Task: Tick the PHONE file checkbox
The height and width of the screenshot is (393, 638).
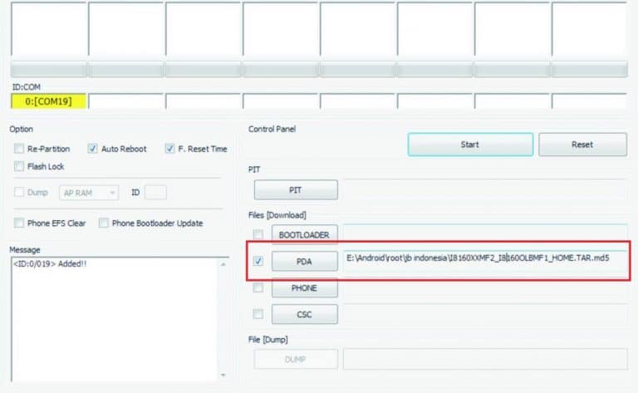Action: point(258,288)
